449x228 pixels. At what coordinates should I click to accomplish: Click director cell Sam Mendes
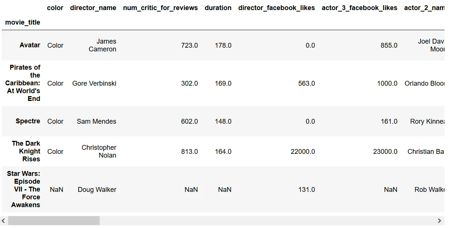[x=97, y=121]
